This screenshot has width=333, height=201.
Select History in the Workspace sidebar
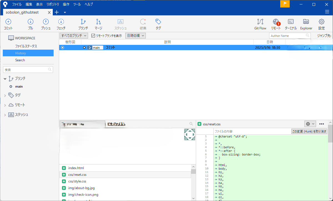(28, 53)
